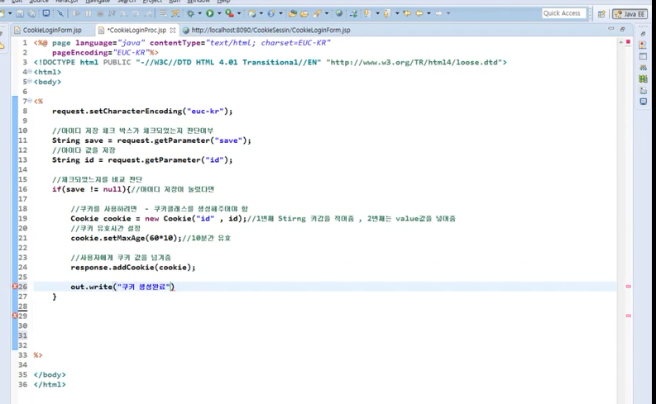This screenshot has width=656, height=404.
Task: Click the Back navigation arrow
Action: tap(419, 13)
